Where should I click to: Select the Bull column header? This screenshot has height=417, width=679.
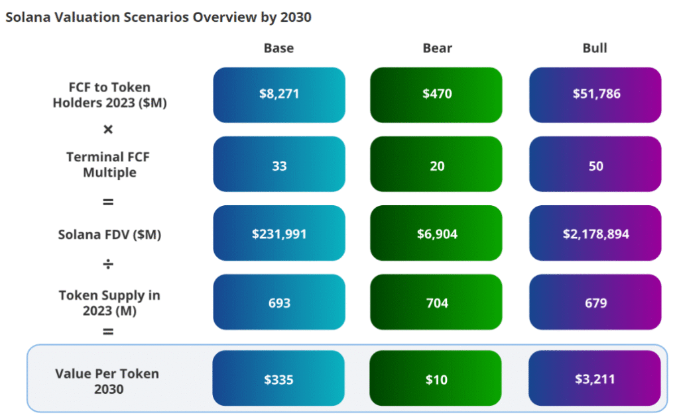(x=595, y=48)
